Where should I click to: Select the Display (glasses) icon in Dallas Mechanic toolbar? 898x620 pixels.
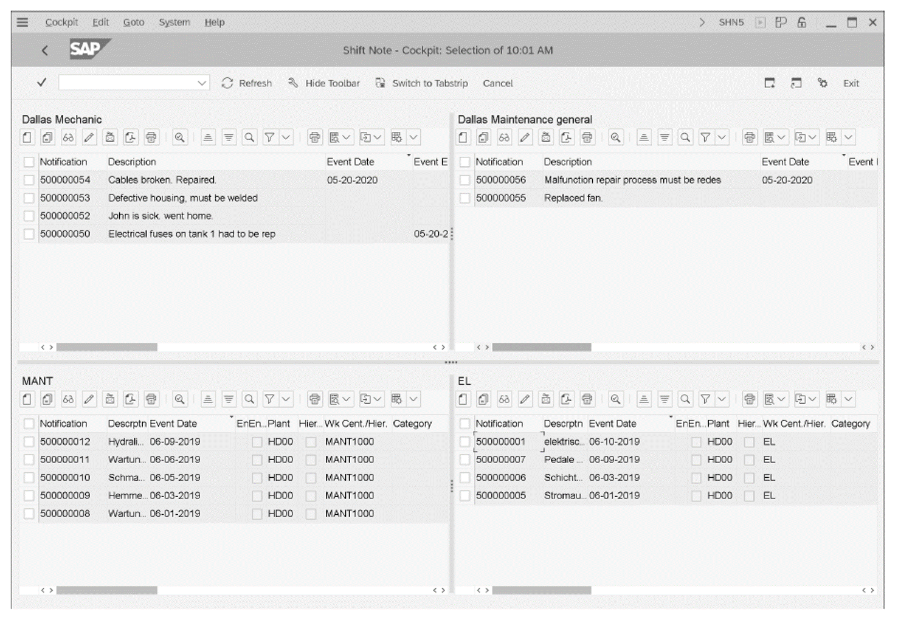pos(68,137)
